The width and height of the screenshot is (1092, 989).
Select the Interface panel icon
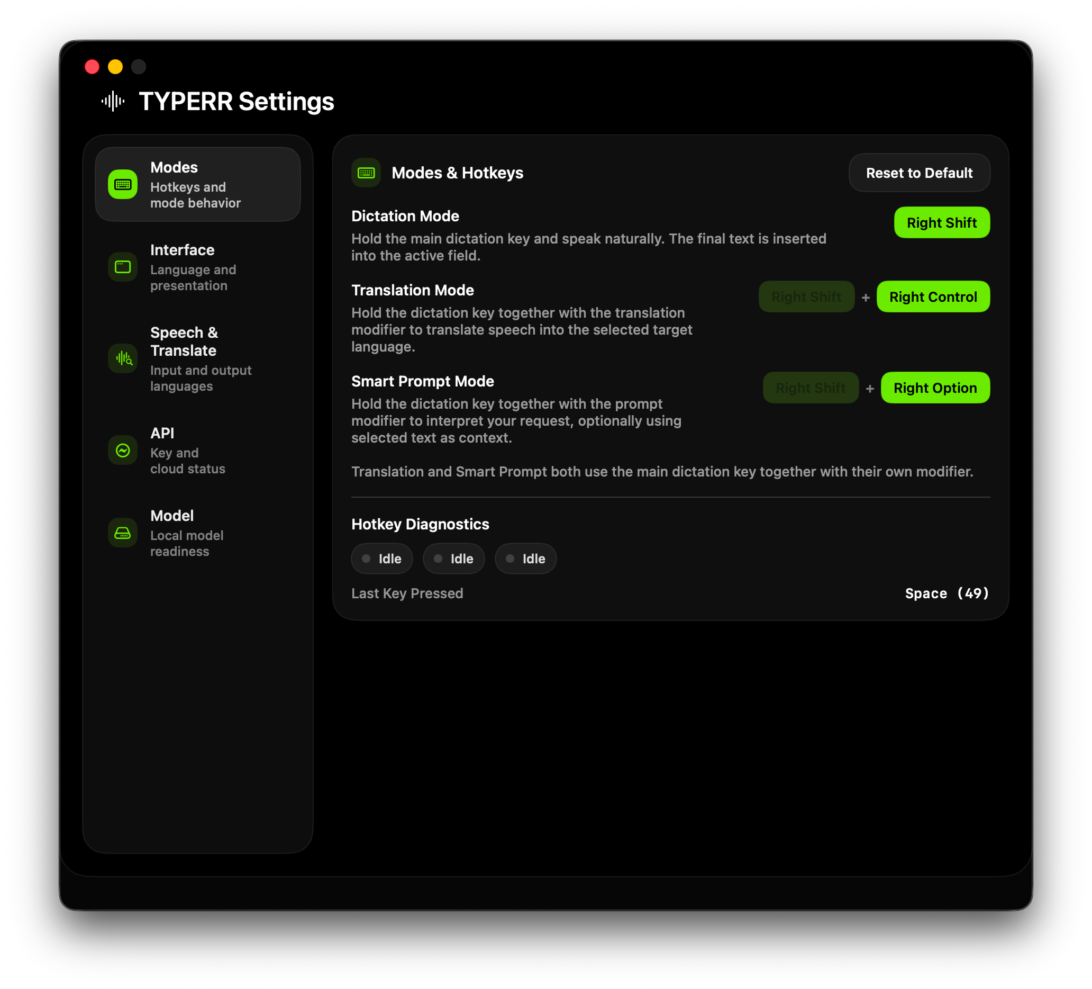point(122,267)
